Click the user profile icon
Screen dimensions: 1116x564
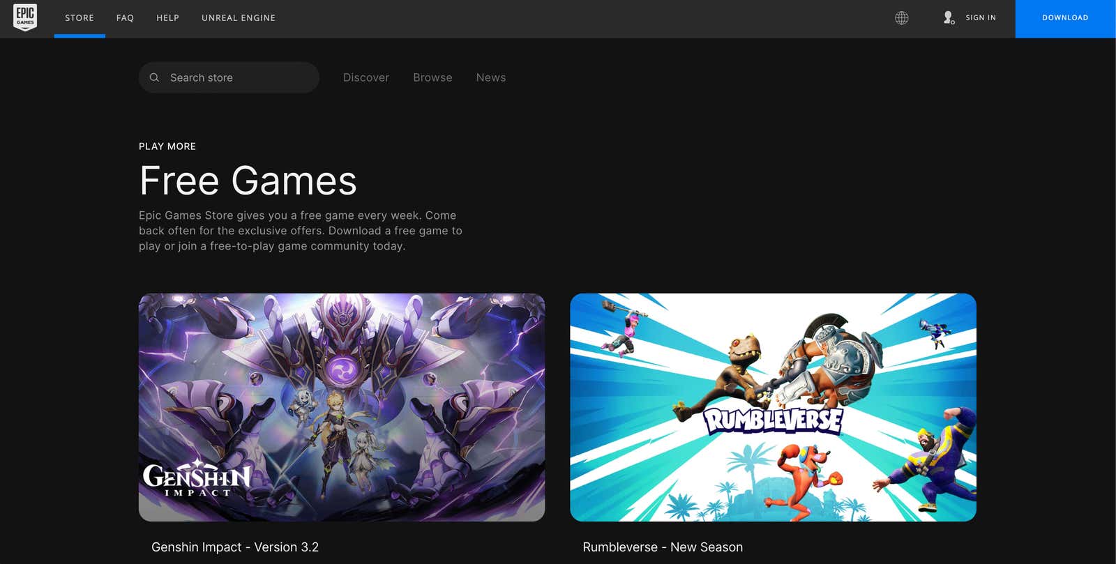949,18
